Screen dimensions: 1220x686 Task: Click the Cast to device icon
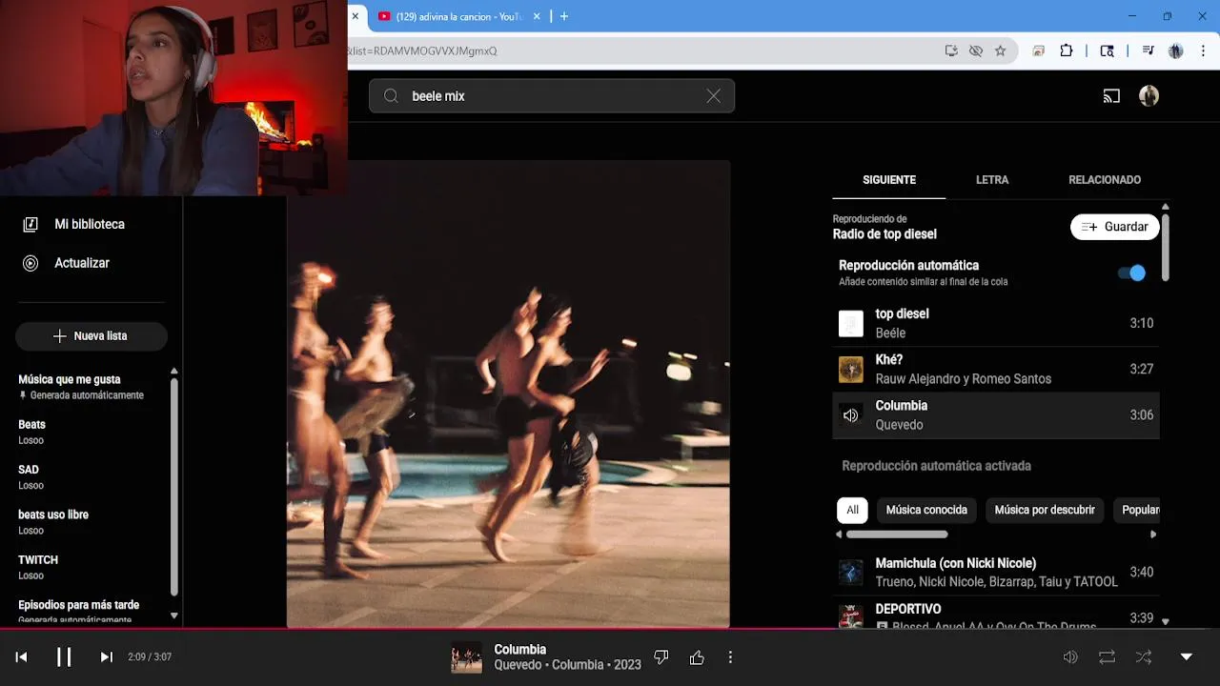point(1111,95)
